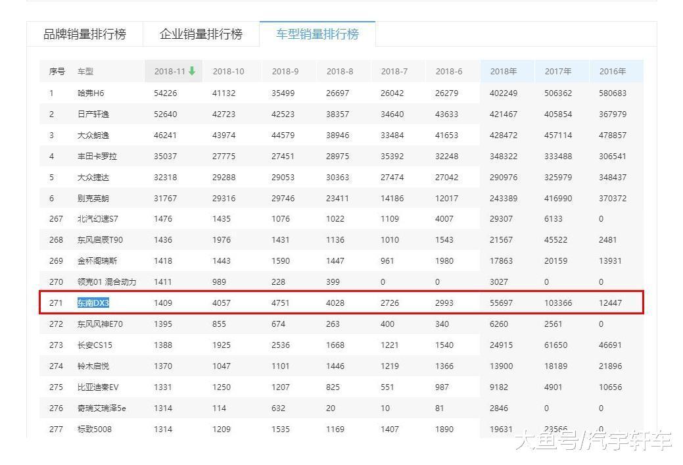Select the 61650 value for 长安CS15

556,345
